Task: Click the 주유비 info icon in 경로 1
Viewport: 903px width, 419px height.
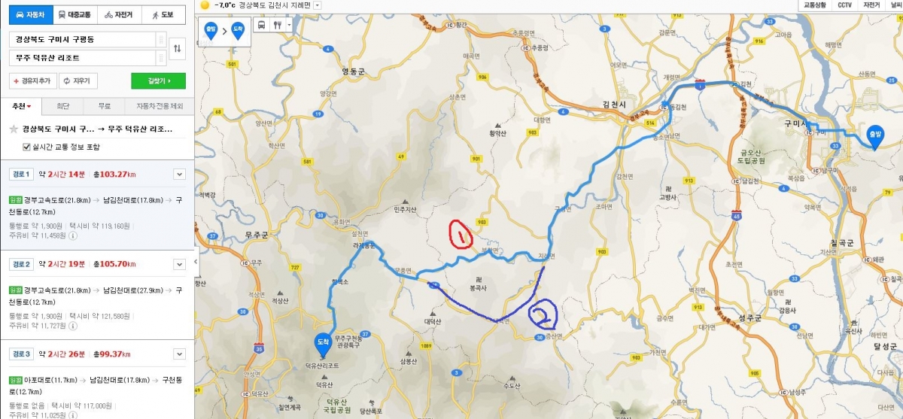Action: pyautogui.click(x=73, y=235)
